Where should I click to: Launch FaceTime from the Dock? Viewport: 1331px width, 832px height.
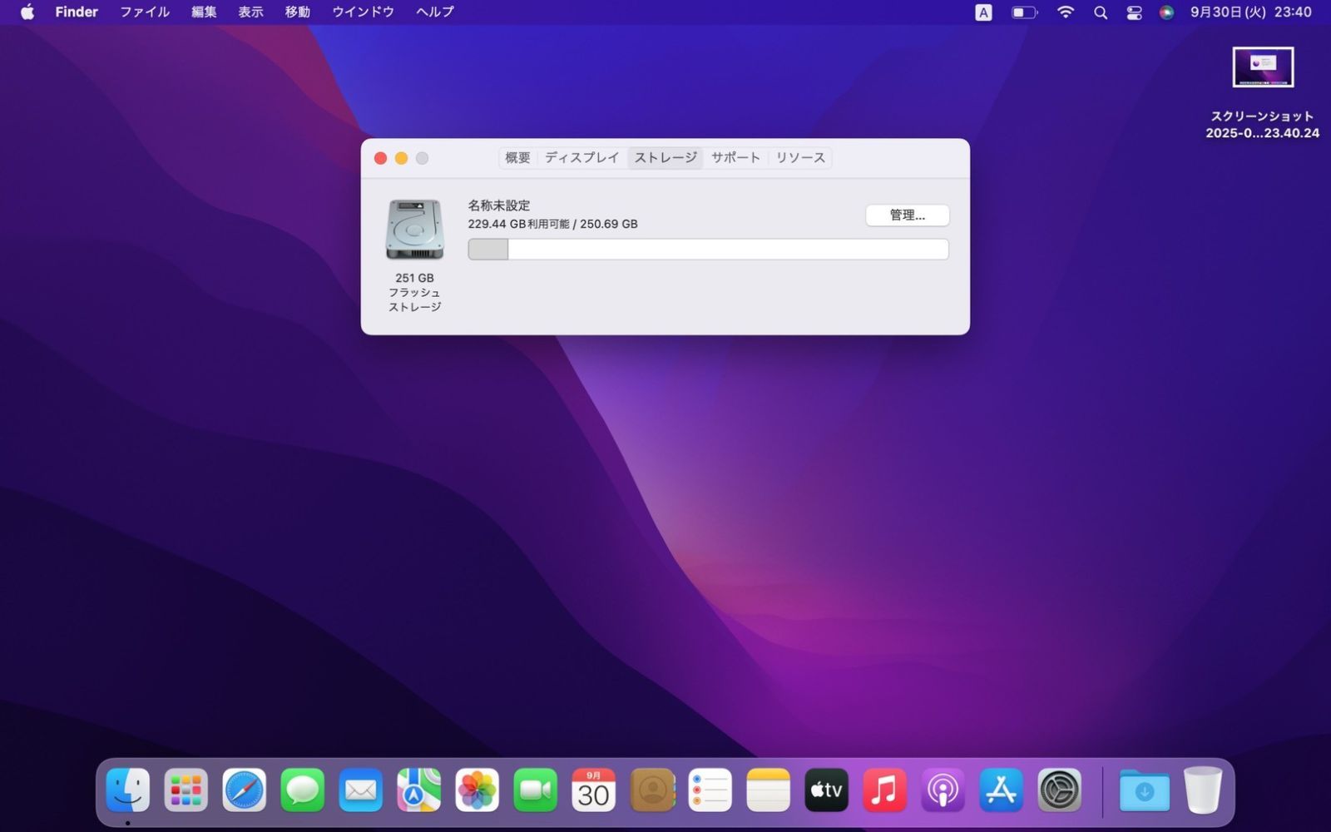click(535, 789)
